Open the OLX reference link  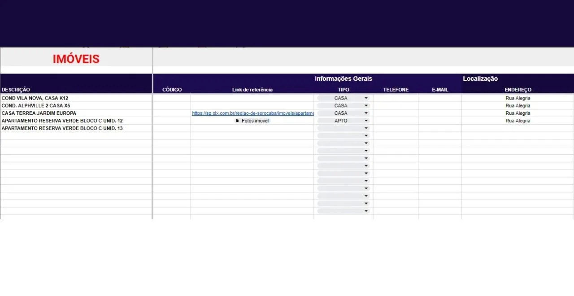coord(253,113)
